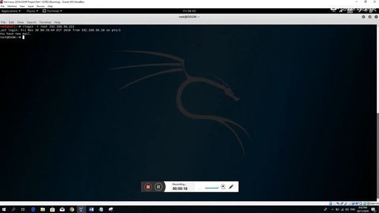Adjust the recorder volume slider
Screen dimensions: 379x213
click(x=211, y=188)
